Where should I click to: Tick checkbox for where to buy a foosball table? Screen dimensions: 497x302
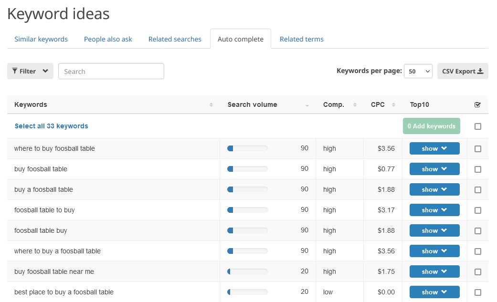pos(478,251)
